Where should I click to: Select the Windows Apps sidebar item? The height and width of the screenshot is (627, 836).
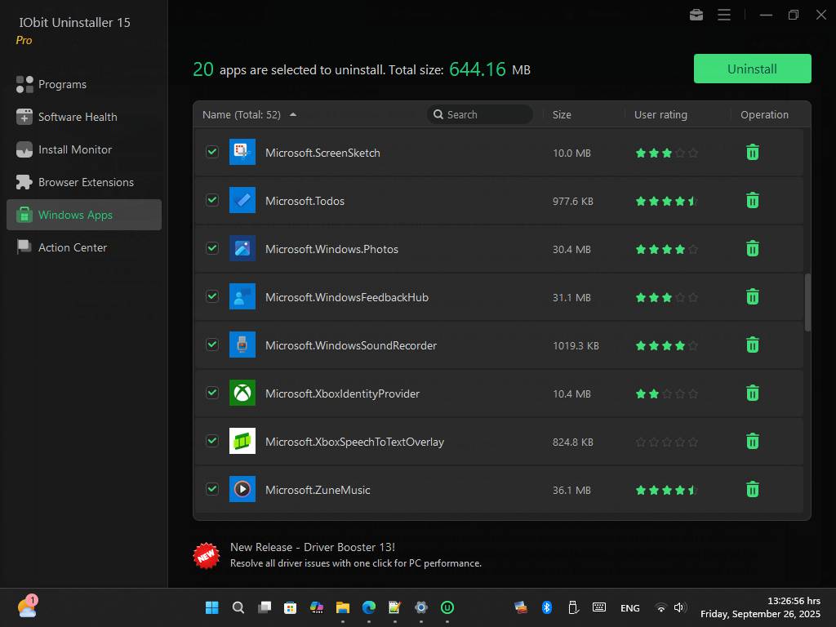[x=84, y=215]
